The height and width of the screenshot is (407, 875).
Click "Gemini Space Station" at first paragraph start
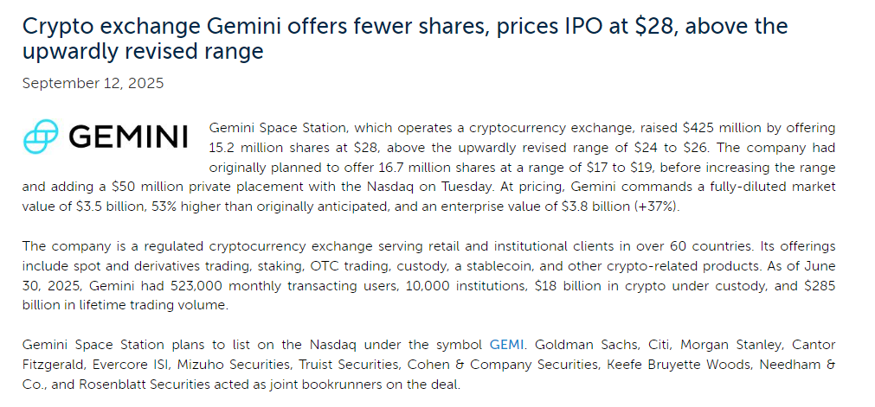tap(278, 128)
